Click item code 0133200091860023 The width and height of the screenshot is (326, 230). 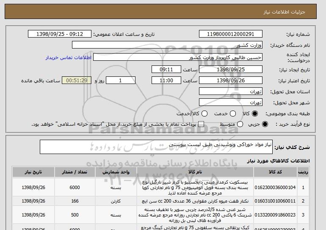pos(275,215)
